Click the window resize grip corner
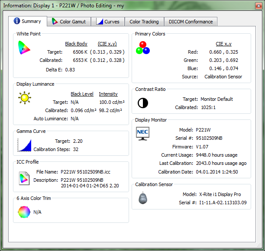This screenshot has width=265, height=251. click(259, 245)
